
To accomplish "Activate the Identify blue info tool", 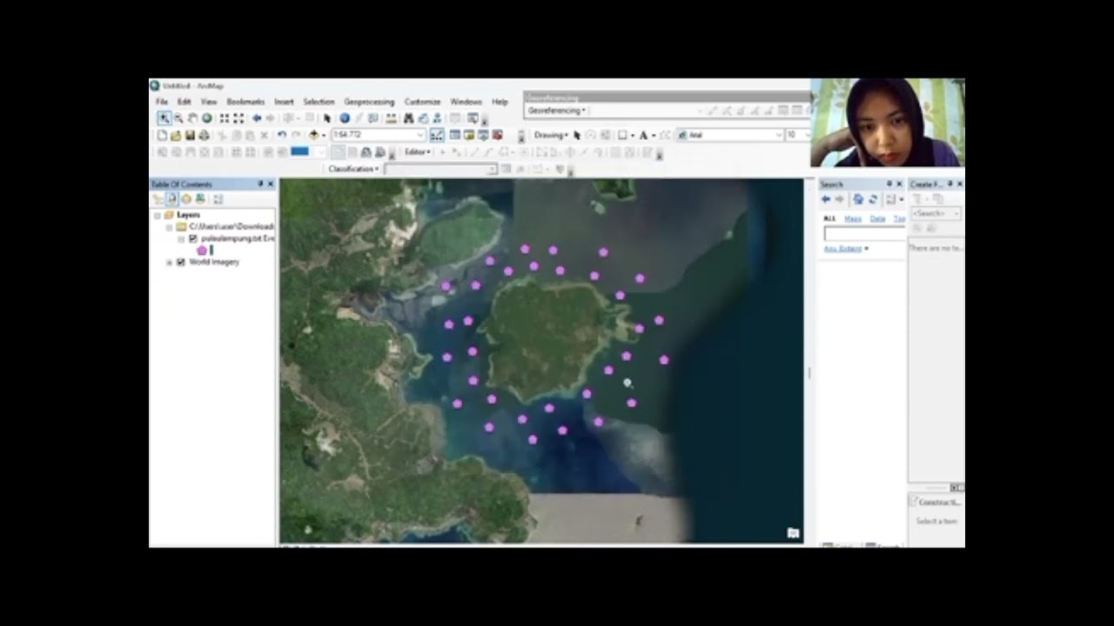I will click(x=345, y=118).
